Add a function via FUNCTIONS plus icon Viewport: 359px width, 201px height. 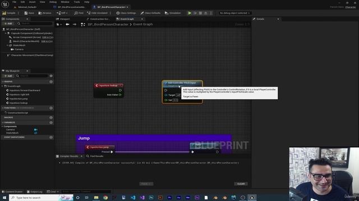(x=51, y=108)
